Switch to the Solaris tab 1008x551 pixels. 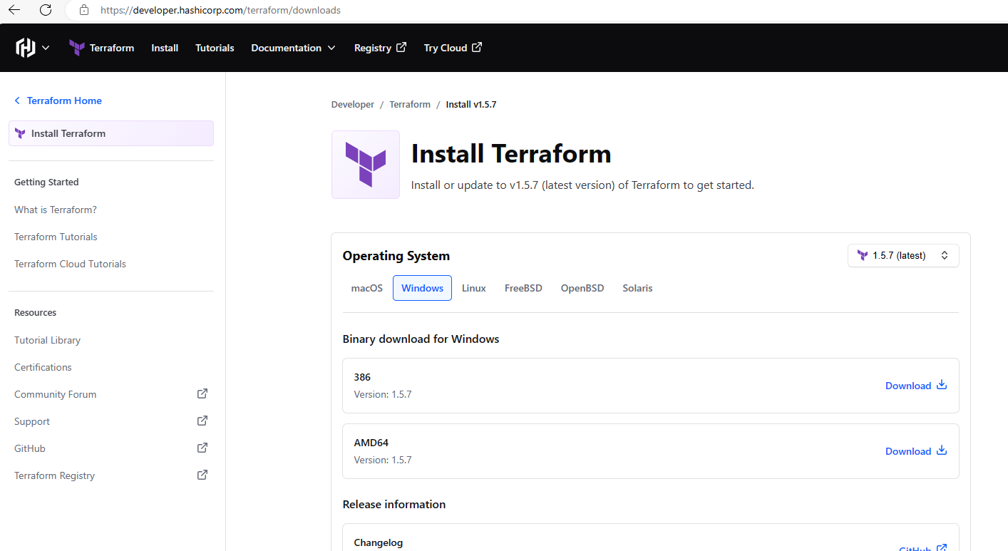637,288
